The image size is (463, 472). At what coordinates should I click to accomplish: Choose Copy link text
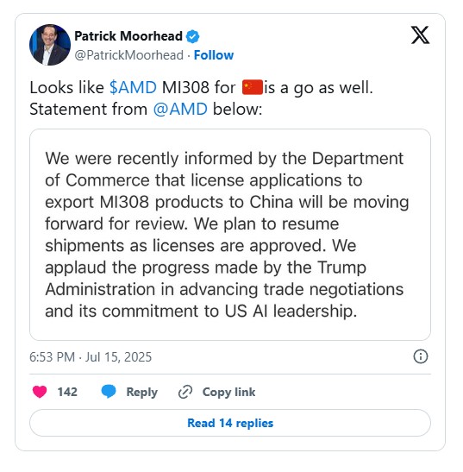(228, 393)
